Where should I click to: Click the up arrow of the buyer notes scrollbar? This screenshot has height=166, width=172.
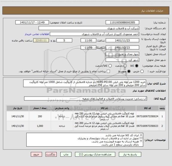[x=141, y=135]
